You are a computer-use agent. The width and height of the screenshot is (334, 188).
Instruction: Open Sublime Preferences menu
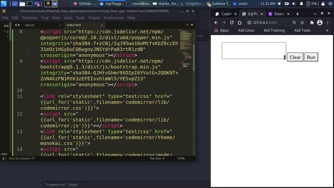114,18
